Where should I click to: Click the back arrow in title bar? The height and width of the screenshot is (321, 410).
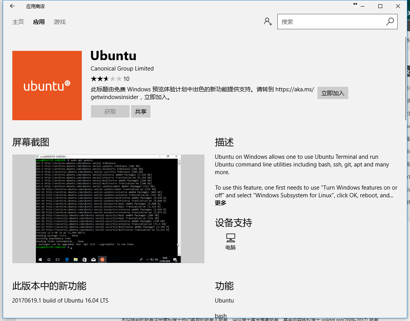[12, 6]
